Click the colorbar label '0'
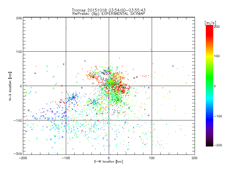Screen dimensions: 229x172 pos(215,86)
